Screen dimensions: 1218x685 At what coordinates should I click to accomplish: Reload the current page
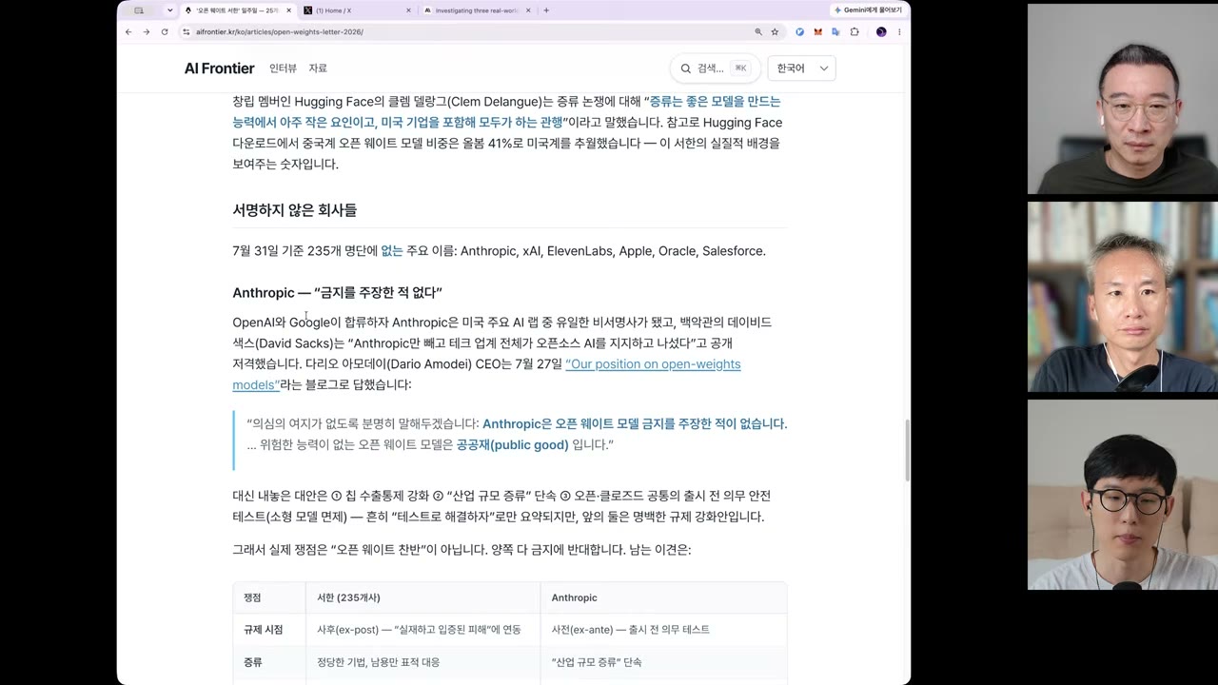(164, 31)
